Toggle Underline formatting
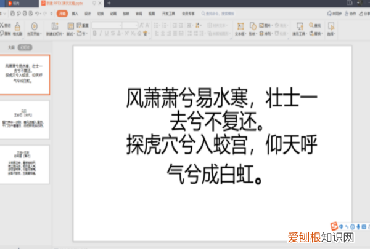The width and height of the screenshot is (370, 249). [x=107, y=33]
